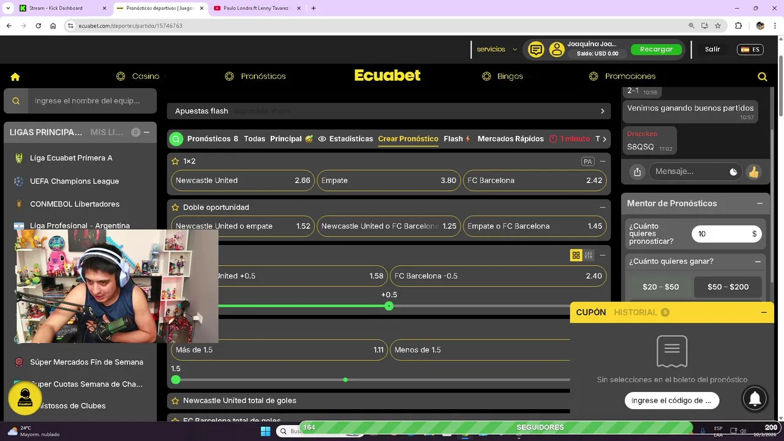Click the search icon in team name box
Viewport: 784px width, 441px height.
[16, 101]
